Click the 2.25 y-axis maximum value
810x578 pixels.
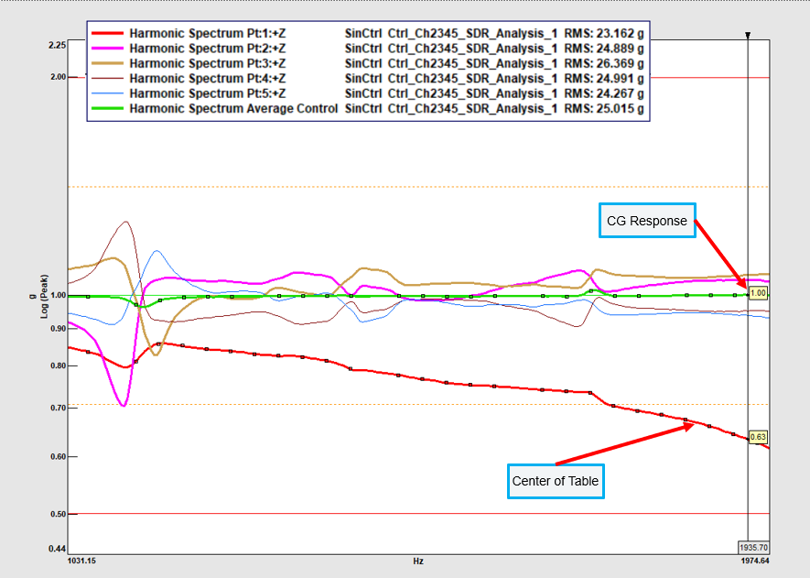click(x=57, y=45)
